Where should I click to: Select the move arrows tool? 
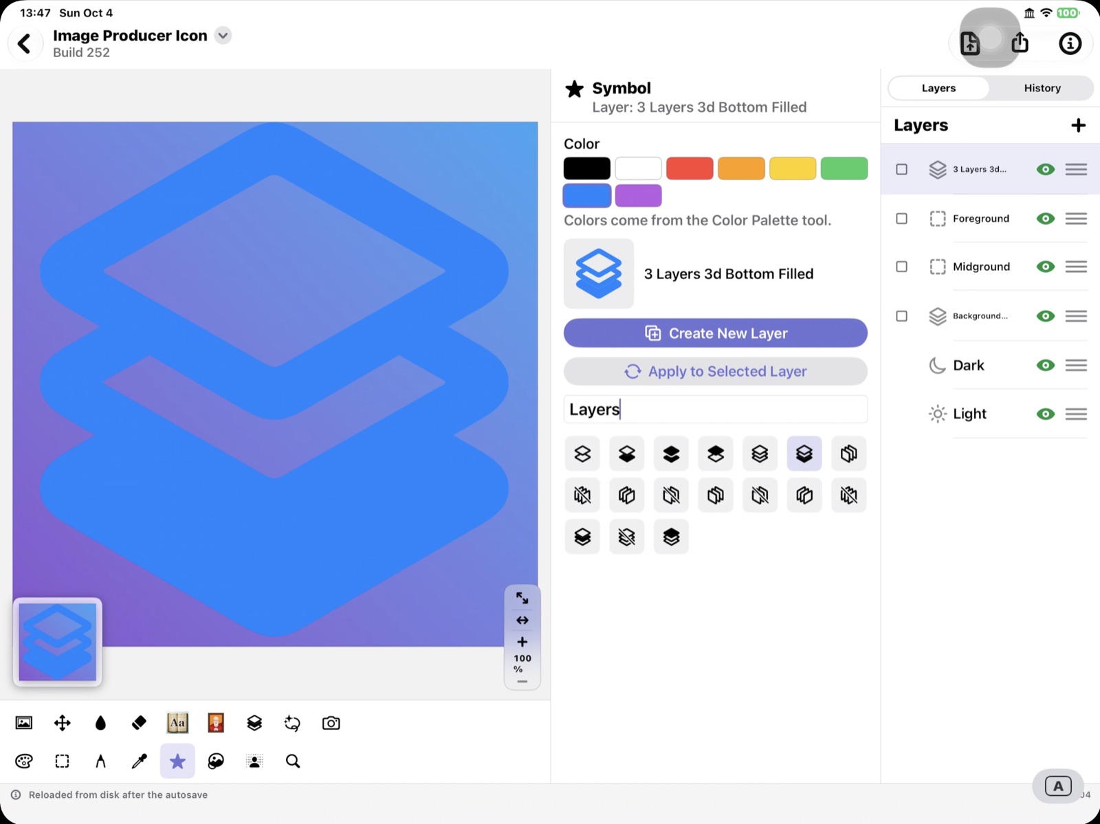[62, 723]
